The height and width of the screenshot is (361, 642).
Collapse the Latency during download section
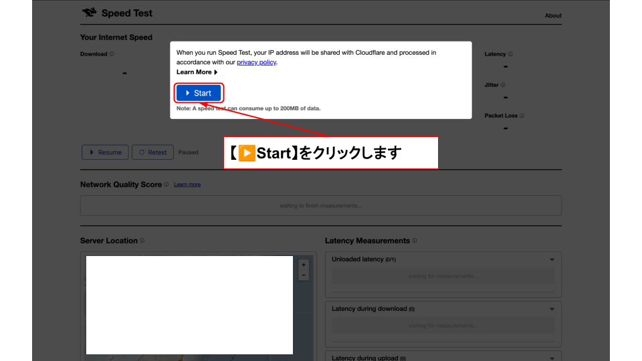point(552,309)
